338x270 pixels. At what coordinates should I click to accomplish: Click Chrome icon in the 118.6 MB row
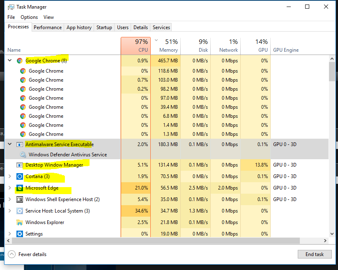(x=23, y=71)
